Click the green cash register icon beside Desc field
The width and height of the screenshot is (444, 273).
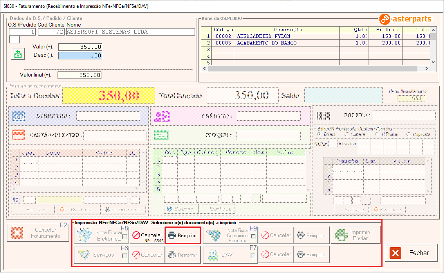(x=18, y=54)
